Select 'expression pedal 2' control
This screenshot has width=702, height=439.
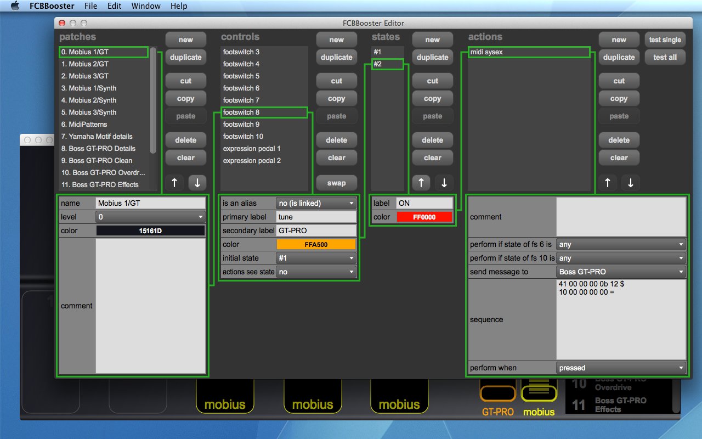pyautogui.click(x=264, y=161)
